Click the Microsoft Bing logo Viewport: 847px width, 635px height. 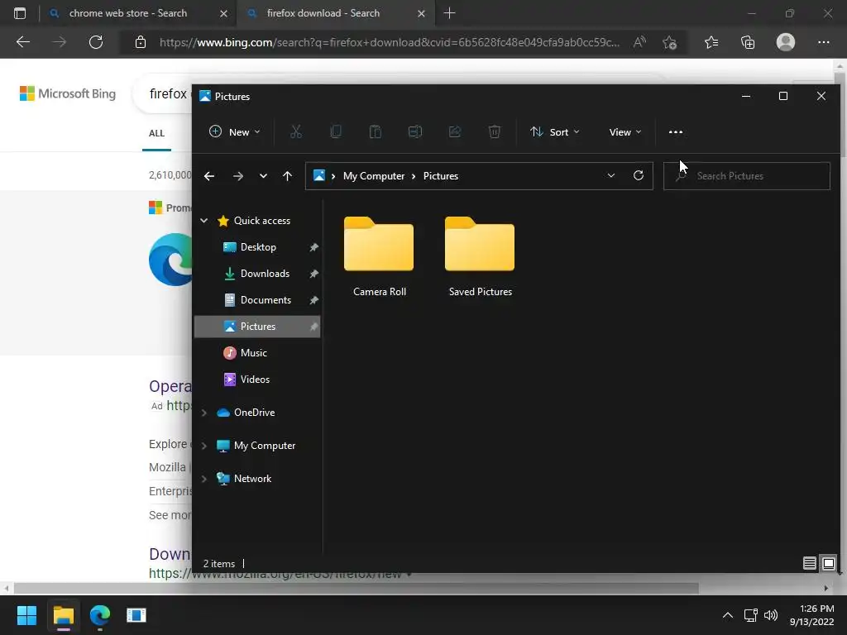coord(68,93)
